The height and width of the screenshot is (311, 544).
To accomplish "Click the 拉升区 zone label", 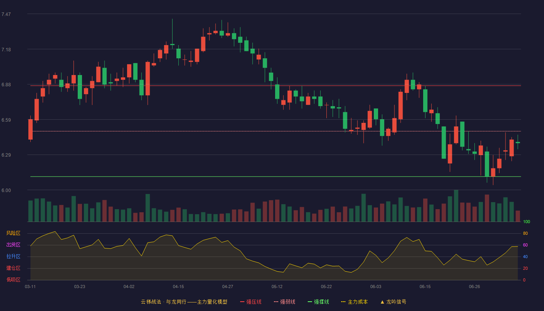I will point(13,257).
